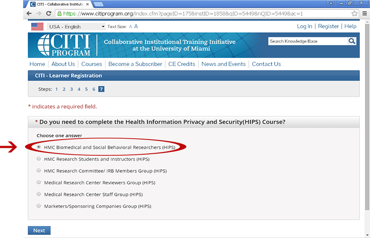Screen dimensions: 370x238
Task: Click the Register link
Action: [328, 26]
